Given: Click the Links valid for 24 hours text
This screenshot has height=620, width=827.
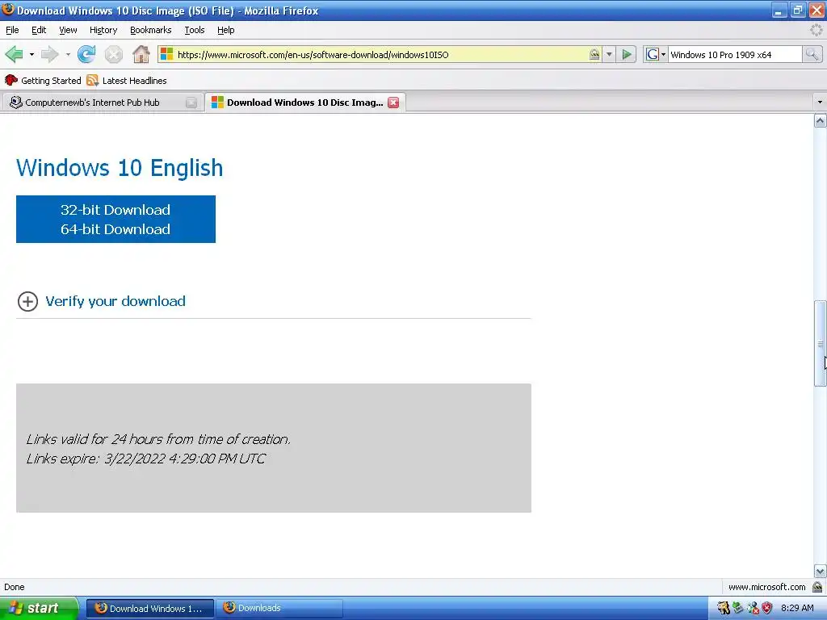Looking at the screenshot, I should click(x=158, y=439).
